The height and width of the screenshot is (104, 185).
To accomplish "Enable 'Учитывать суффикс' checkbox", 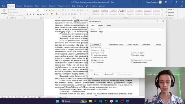I will tap(132, 55).
